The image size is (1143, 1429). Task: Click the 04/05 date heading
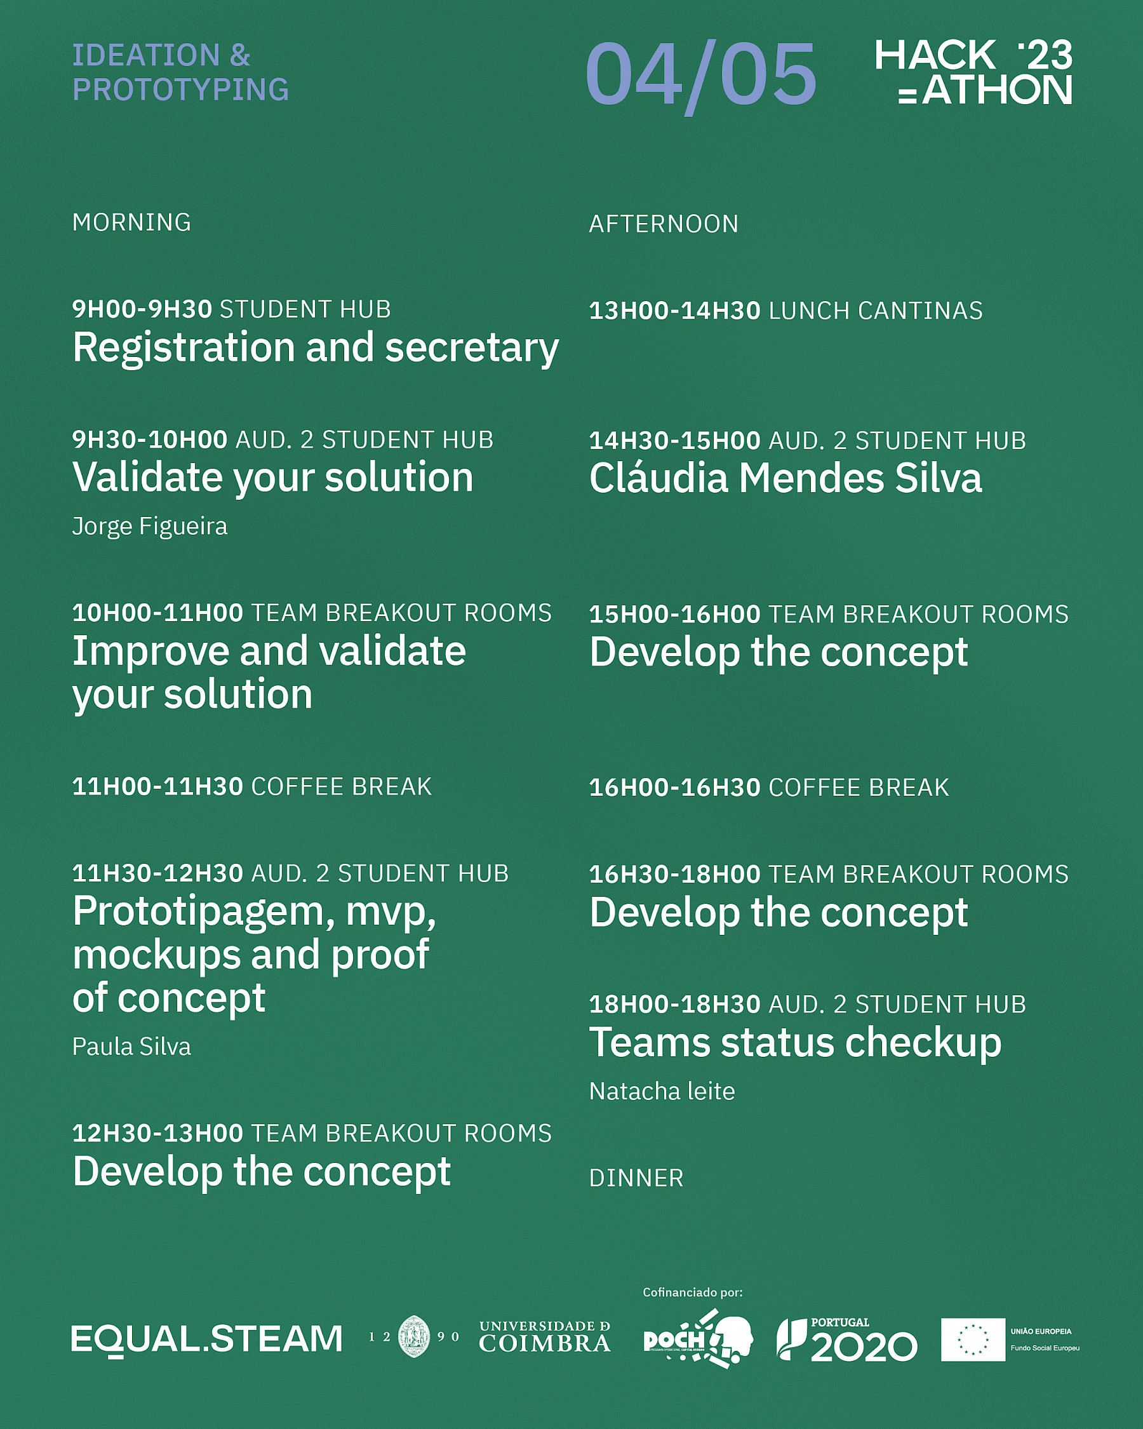click(700, 74)
